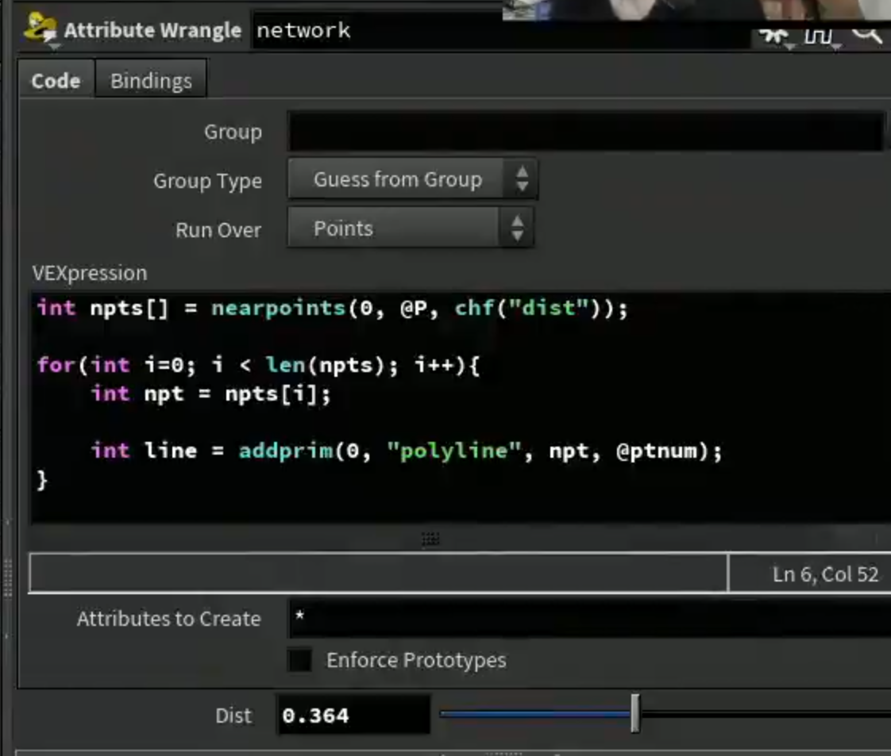This screenshot has height=756, width=891.
Task: Click in the VEXpression code editor
Action: pos(461,407)
